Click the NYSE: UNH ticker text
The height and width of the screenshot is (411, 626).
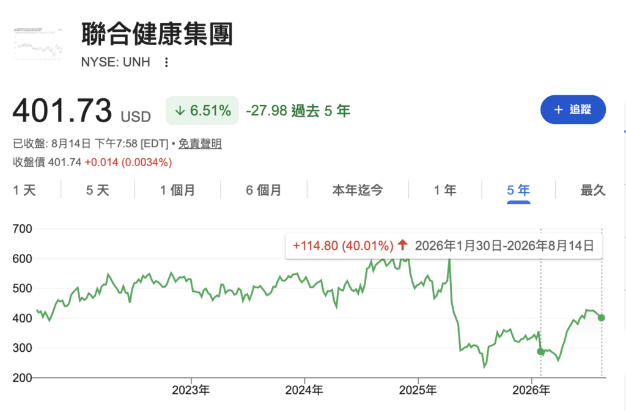pyautogui.click(x=116, y=62)
